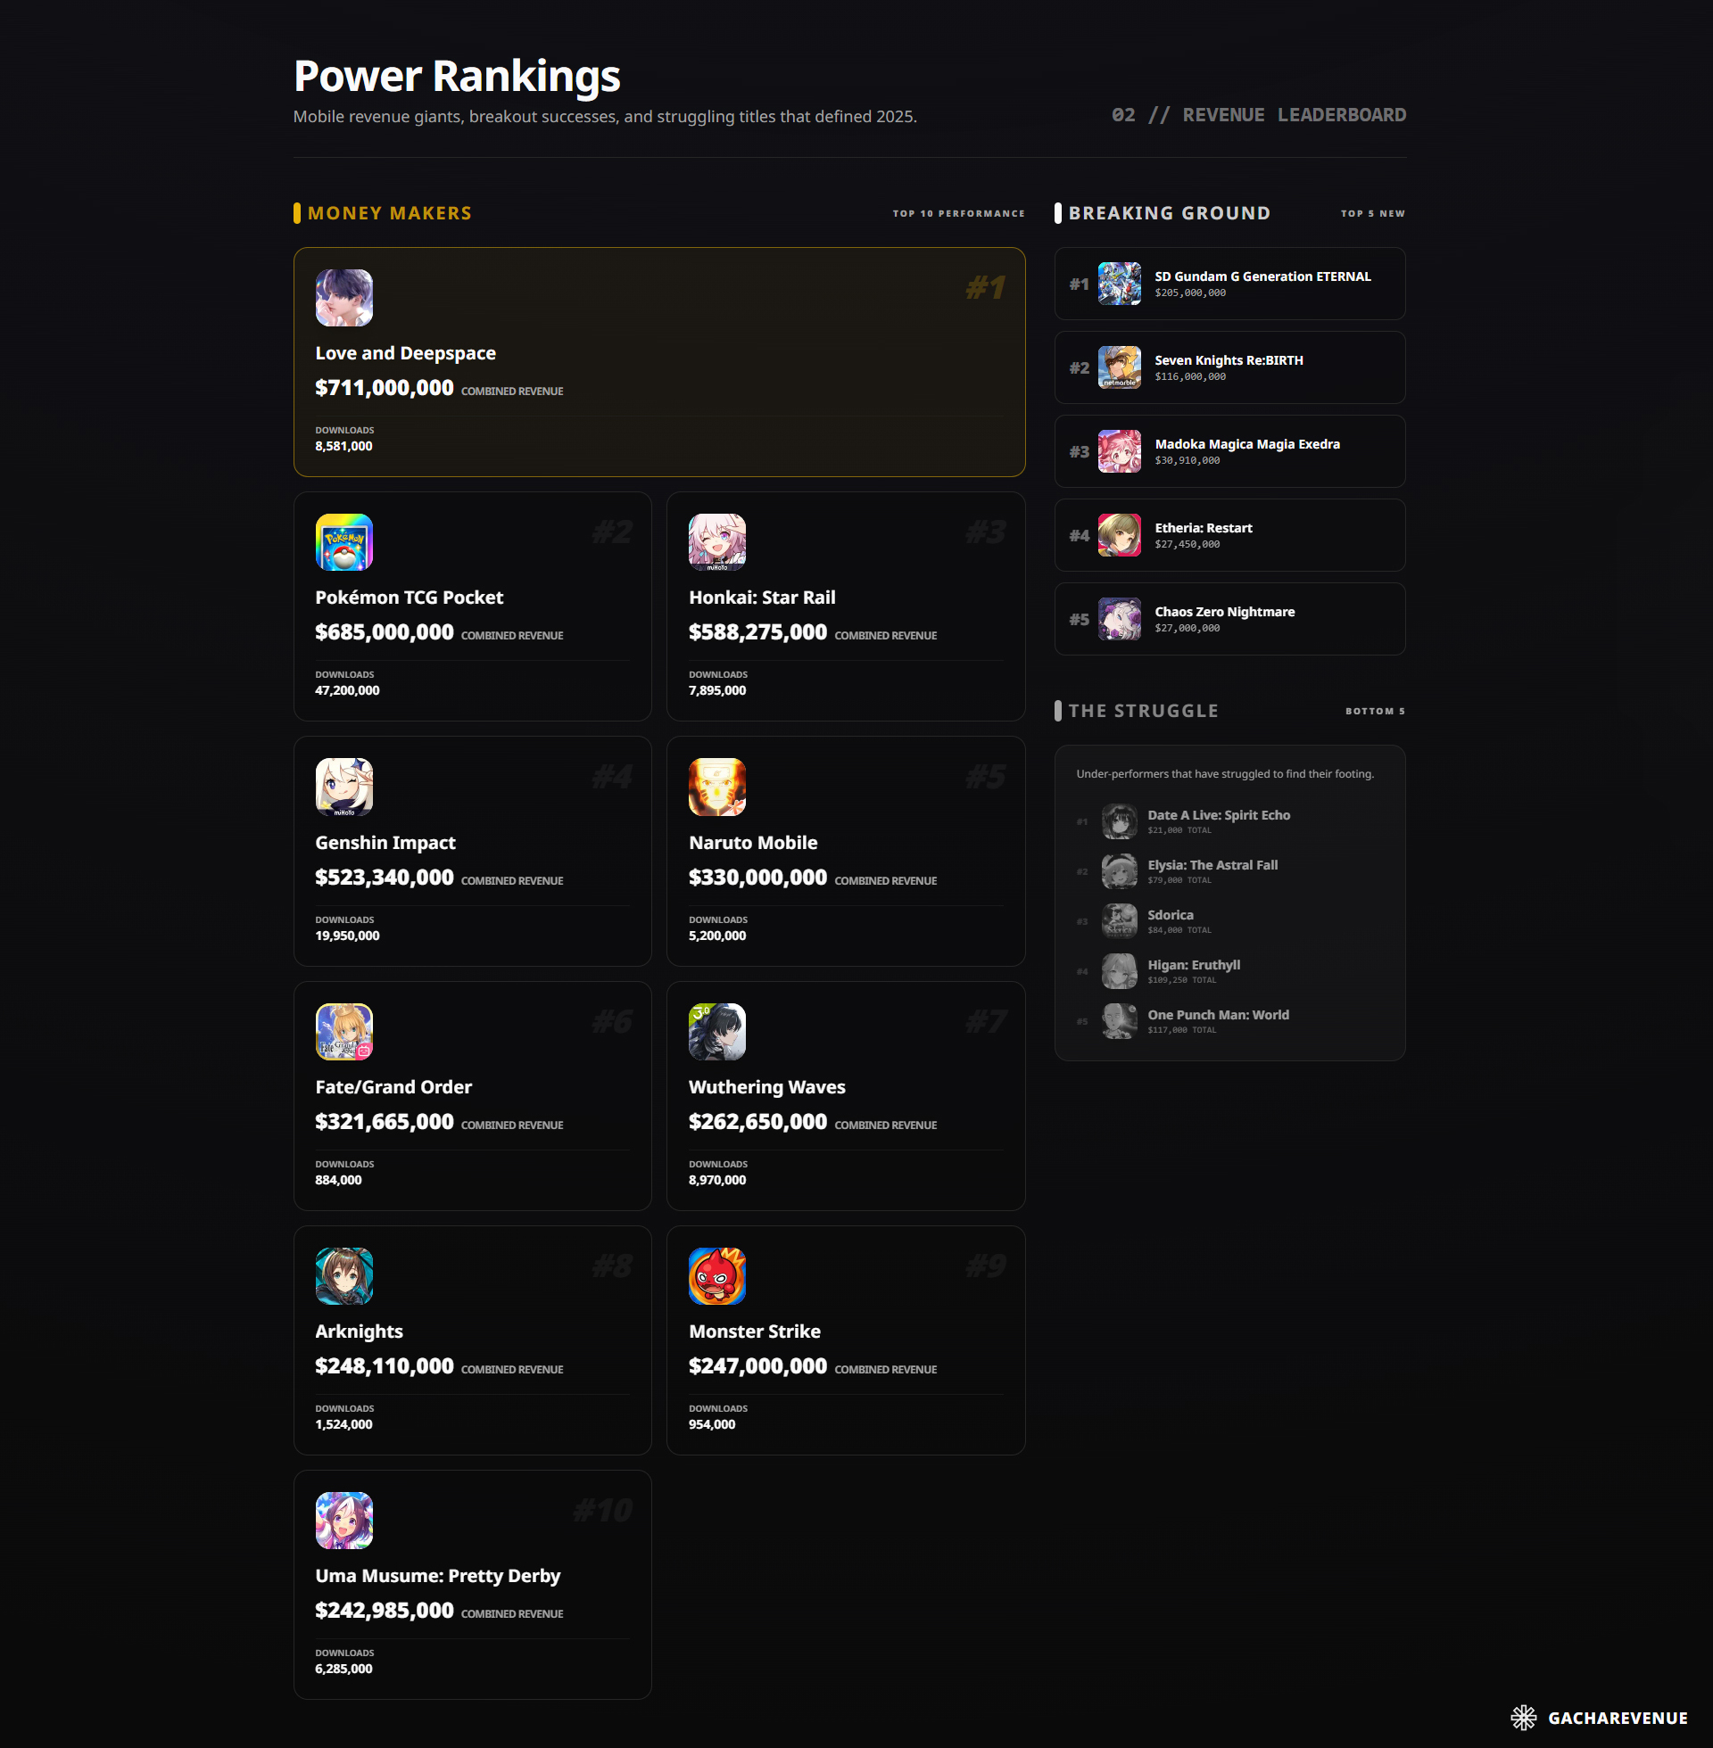Open the Naruto Mobile game icon
Viewport: 1713px width, 1748px height.
click(716, 787)
